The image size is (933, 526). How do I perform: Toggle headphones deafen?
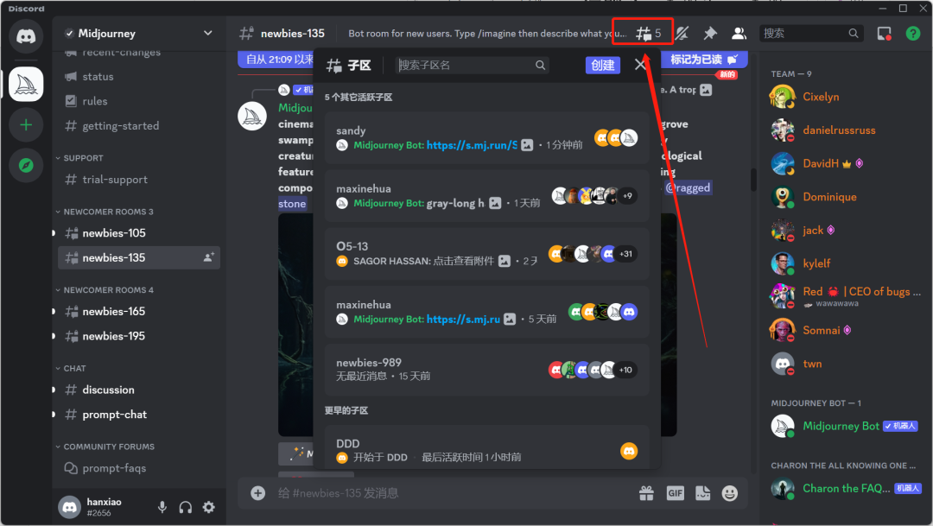(x=185, y=508)
